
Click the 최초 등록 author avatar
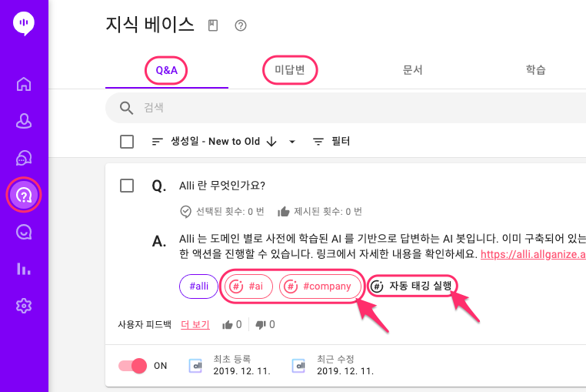click(x=196, y=366)
